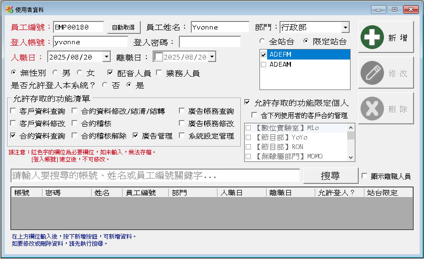Screen dimensions: 424x259
Task: Expand the 入職日 date picker
Action: 106,57
